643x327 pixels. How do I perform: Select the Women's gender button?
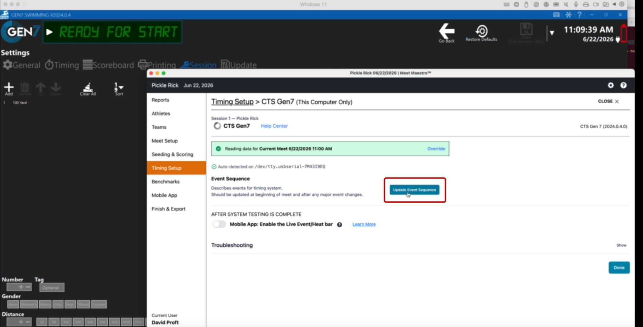pyautogui.click(x=29, y=304)
